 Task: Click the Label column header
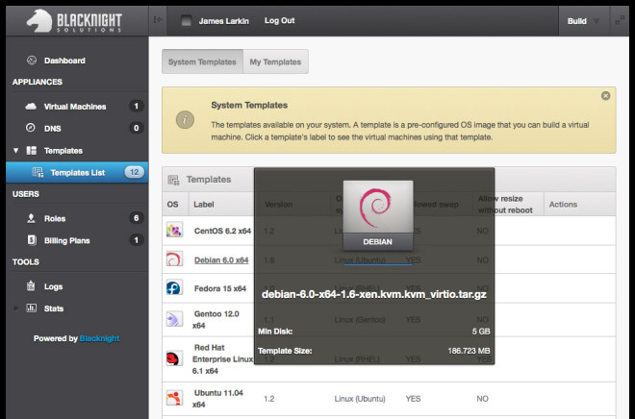(x=204, y=205)
